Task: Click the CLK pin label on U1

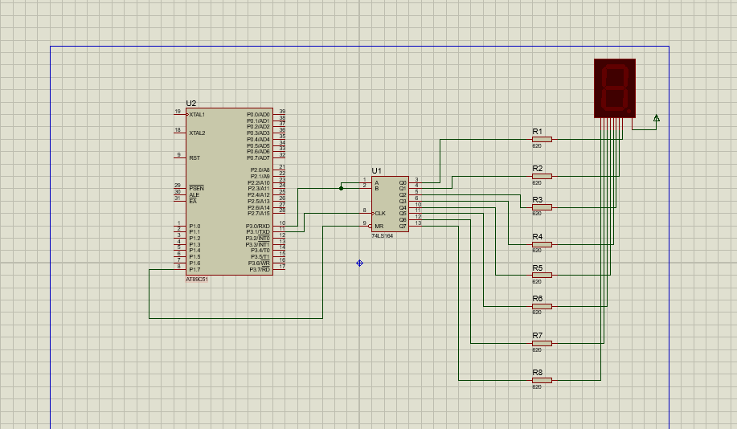Action: [380, 214]
